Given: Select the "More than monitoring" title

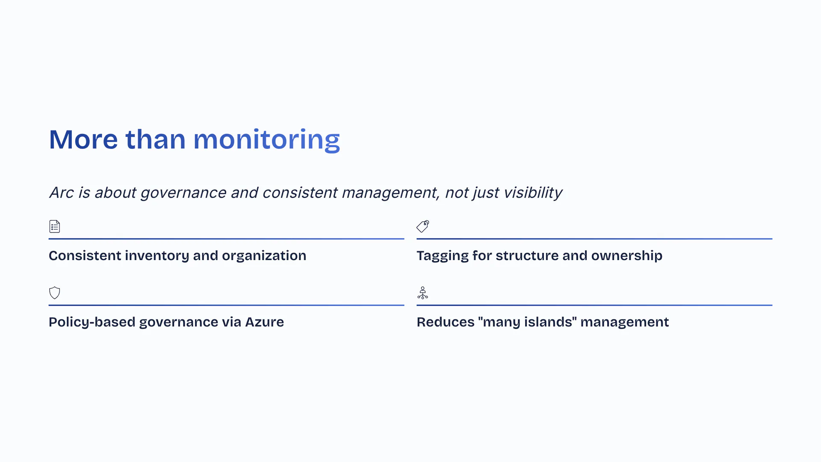Looking at the screenshot, I should click(x=195, y=139).
